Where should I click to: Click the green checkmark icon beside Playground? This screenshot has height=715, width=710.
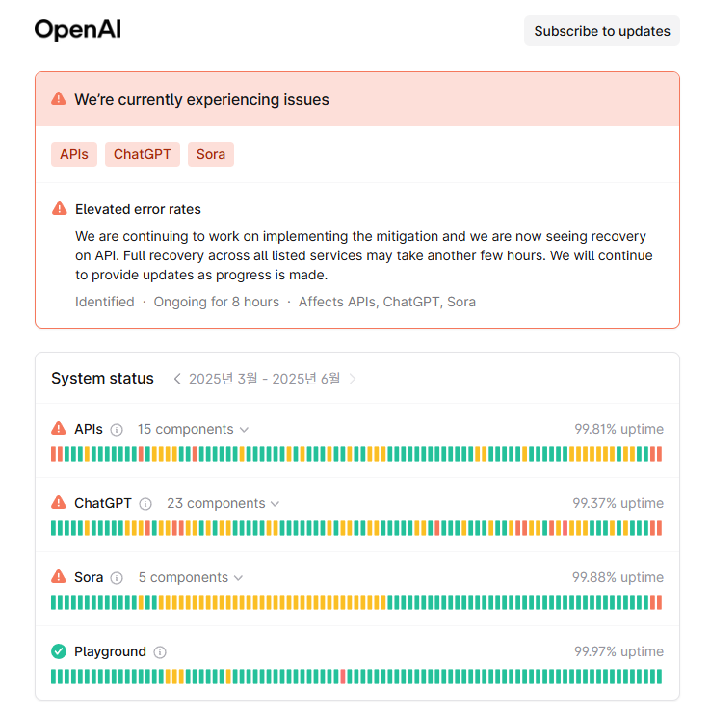pos(59,651)
